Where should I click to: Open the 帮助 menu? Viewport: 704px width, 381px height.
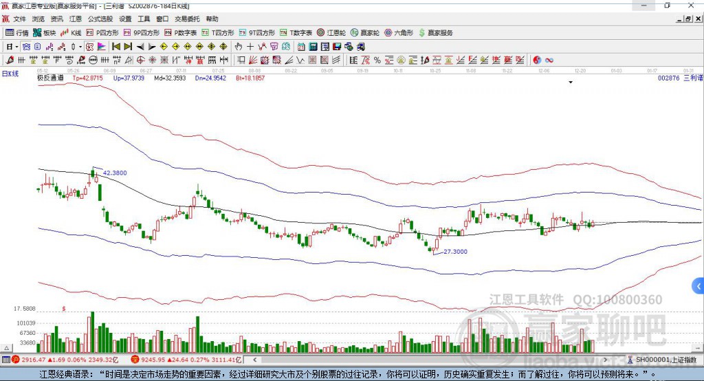(x=212, y=19)
